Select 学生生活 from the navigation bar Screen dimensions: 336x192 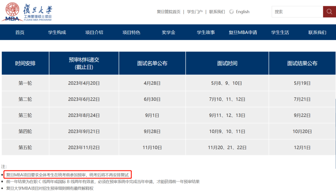[280, 32]
